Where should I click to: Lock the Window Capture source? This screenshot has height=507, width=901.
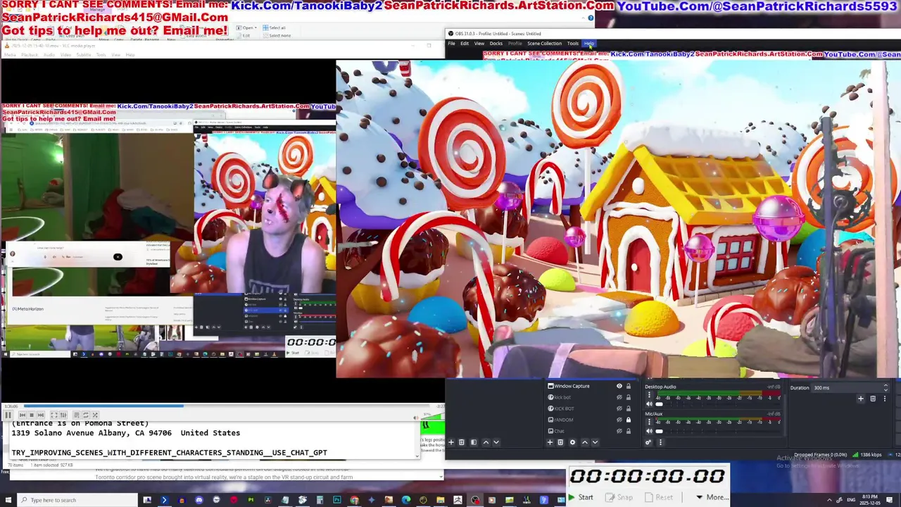(x=629, y=386)
